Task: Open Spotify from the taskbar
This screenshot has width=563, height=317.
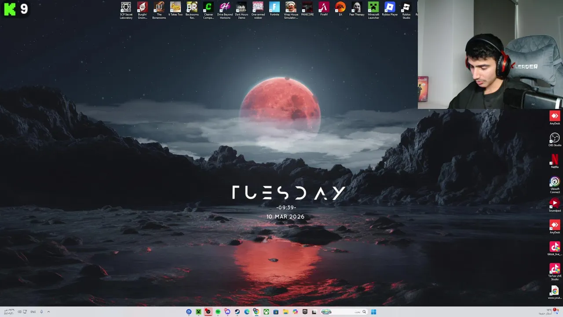Action: tap(218, 312)
